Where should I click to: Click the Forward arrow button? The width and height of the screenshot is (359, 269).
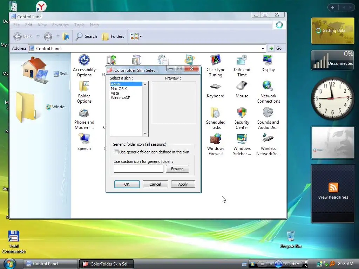point(48,36)
